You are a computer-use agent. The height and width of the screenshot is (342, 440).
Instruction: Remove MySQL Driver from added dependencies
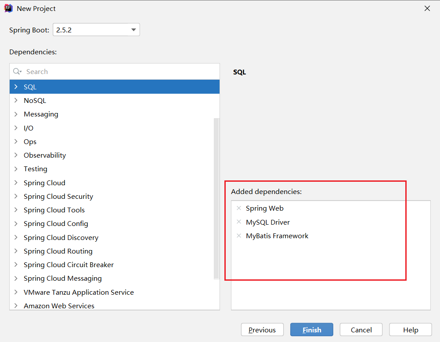coord(239,222)
